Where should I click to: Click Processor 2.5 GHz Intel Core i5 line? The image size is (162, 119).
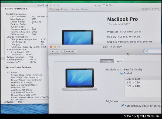124,32
